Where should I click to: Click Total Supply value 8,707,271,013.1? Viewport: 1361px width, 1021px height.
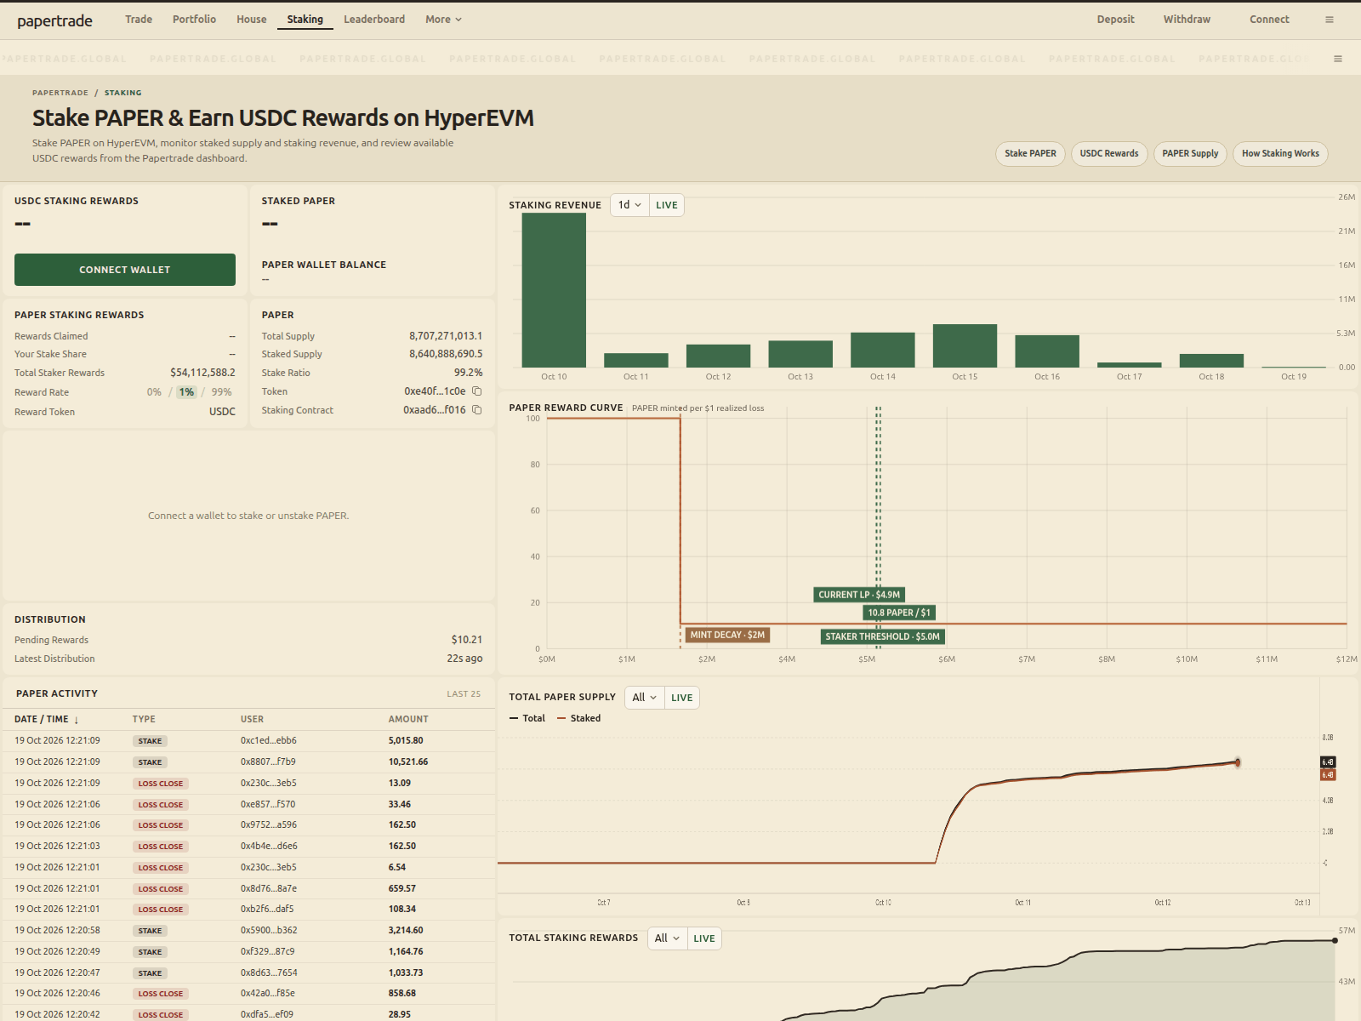(x=446, y=336)
